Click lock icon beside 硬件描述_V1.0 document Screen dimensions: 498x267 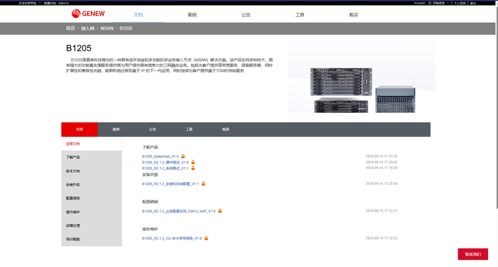point(194,162)
